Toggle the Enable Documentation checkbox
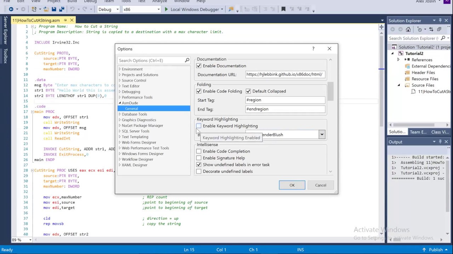This screenshot has width=453, height=254. coord(199,66)
